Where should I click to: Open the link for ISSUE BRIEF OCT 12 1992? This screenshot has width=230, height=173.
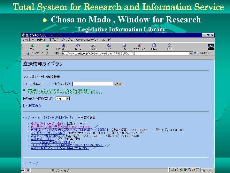click(48, 133)
